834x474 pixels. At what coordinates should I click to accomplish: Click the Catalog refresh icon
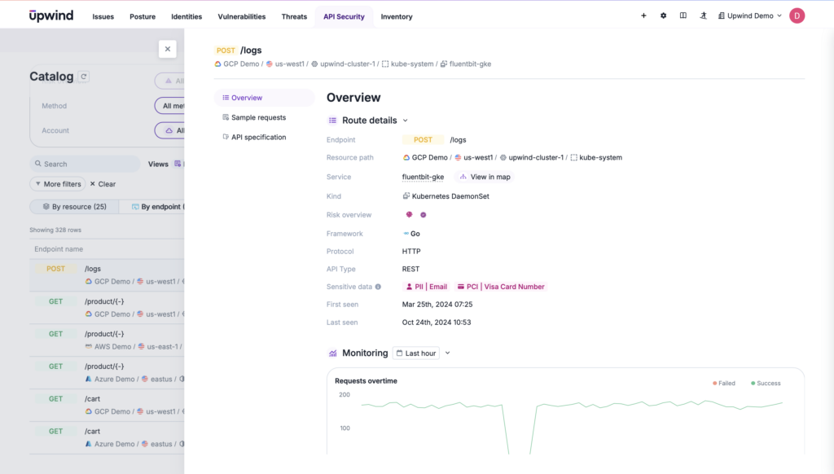point(84,76)
